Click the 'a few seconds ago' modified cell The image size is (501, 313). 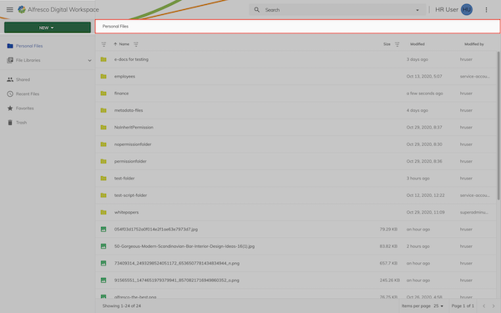[x=424, y=93]
